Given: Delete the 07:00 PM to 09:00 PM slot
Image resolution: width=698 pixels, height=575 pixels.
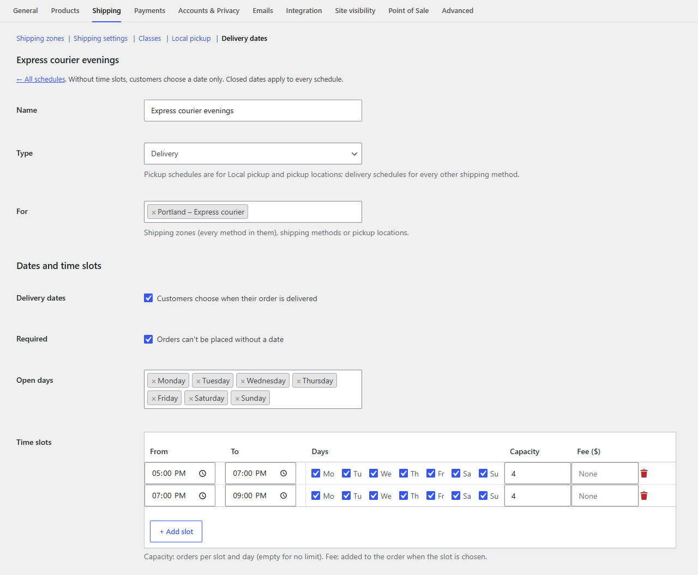Looking at the screenshot, I should click(x=644, y=496).
